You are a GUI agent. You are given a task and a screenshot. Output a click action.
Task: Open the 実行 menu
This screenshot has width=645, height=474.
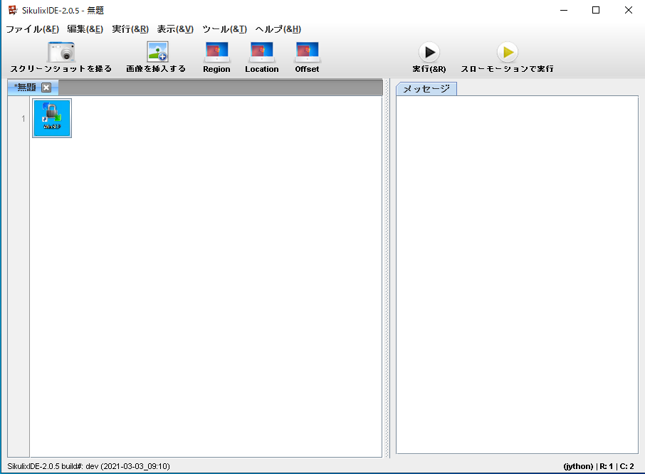coord(130,29)
